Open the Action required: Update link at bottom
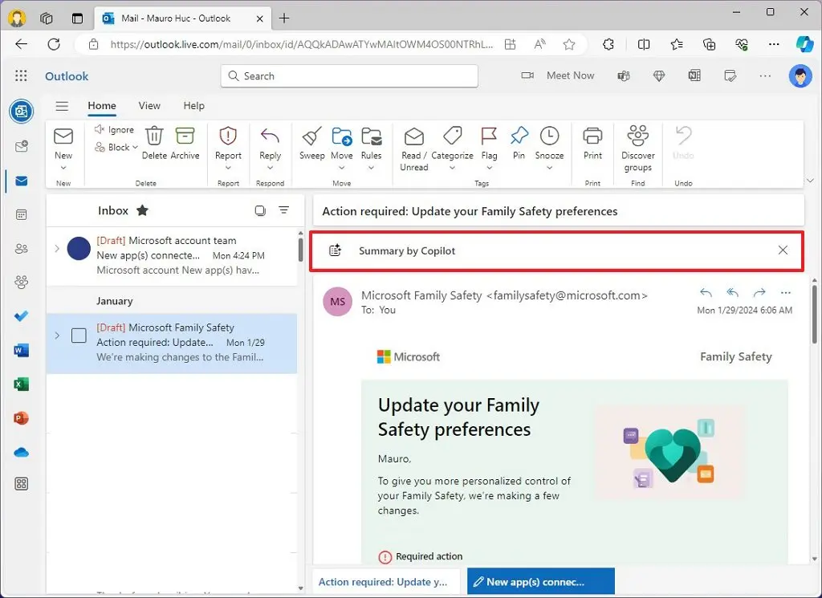822x598 pixels. pyautogui.click(x=384, y=581)
